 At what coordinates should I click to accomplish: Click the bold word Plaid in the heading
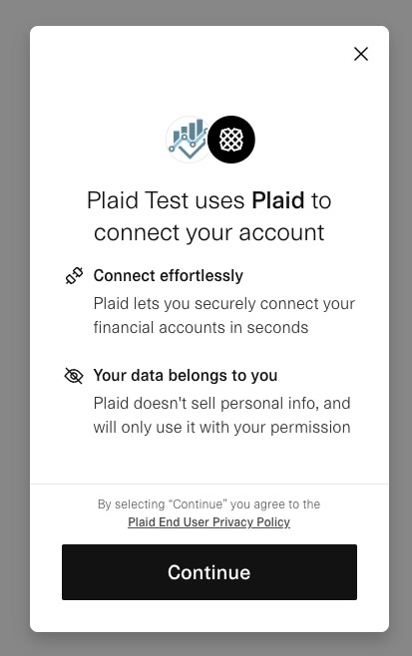278,200
